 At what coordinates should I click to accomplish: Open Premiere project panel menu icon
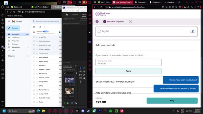[x=76, y=66]
